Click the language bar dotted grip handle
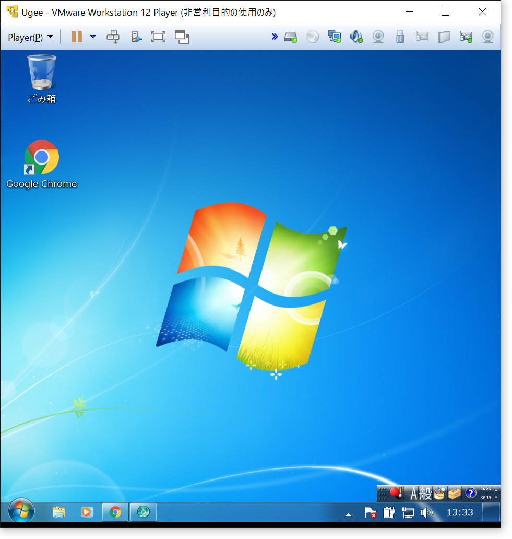The width and height of the screenshot is (512, 539). click(382, 494)
